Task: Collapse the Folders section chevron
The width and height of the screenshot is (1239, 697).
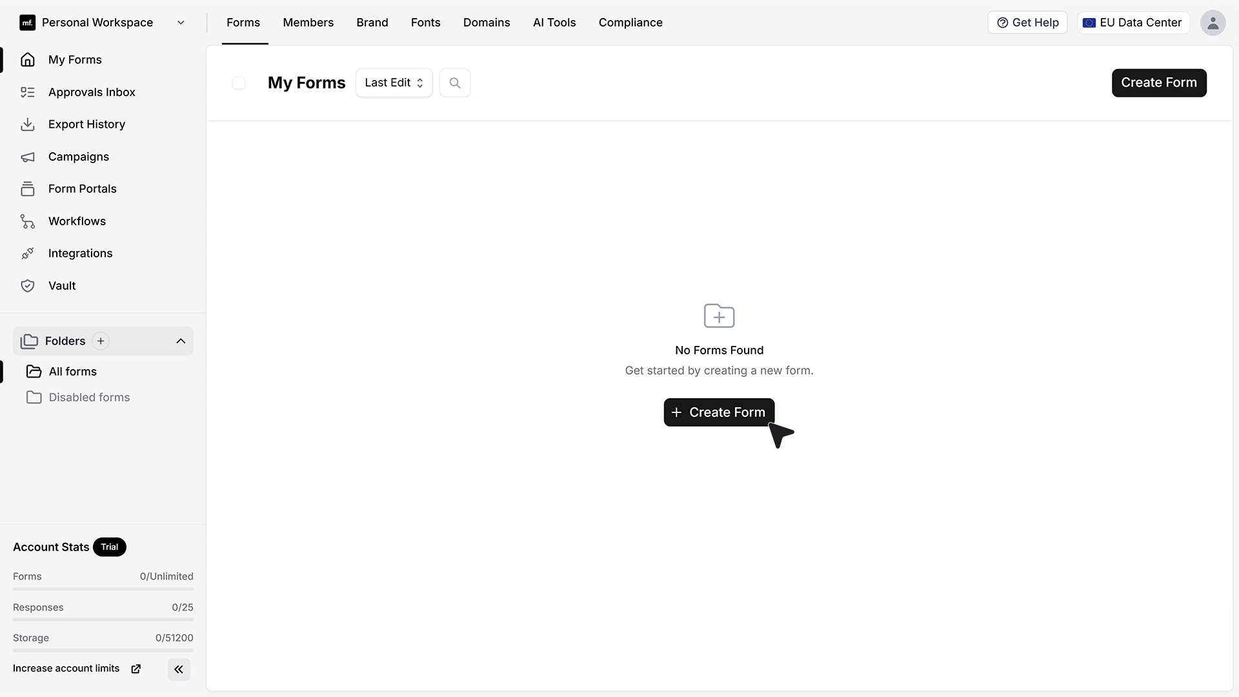Action: click(x=181, y=341)
